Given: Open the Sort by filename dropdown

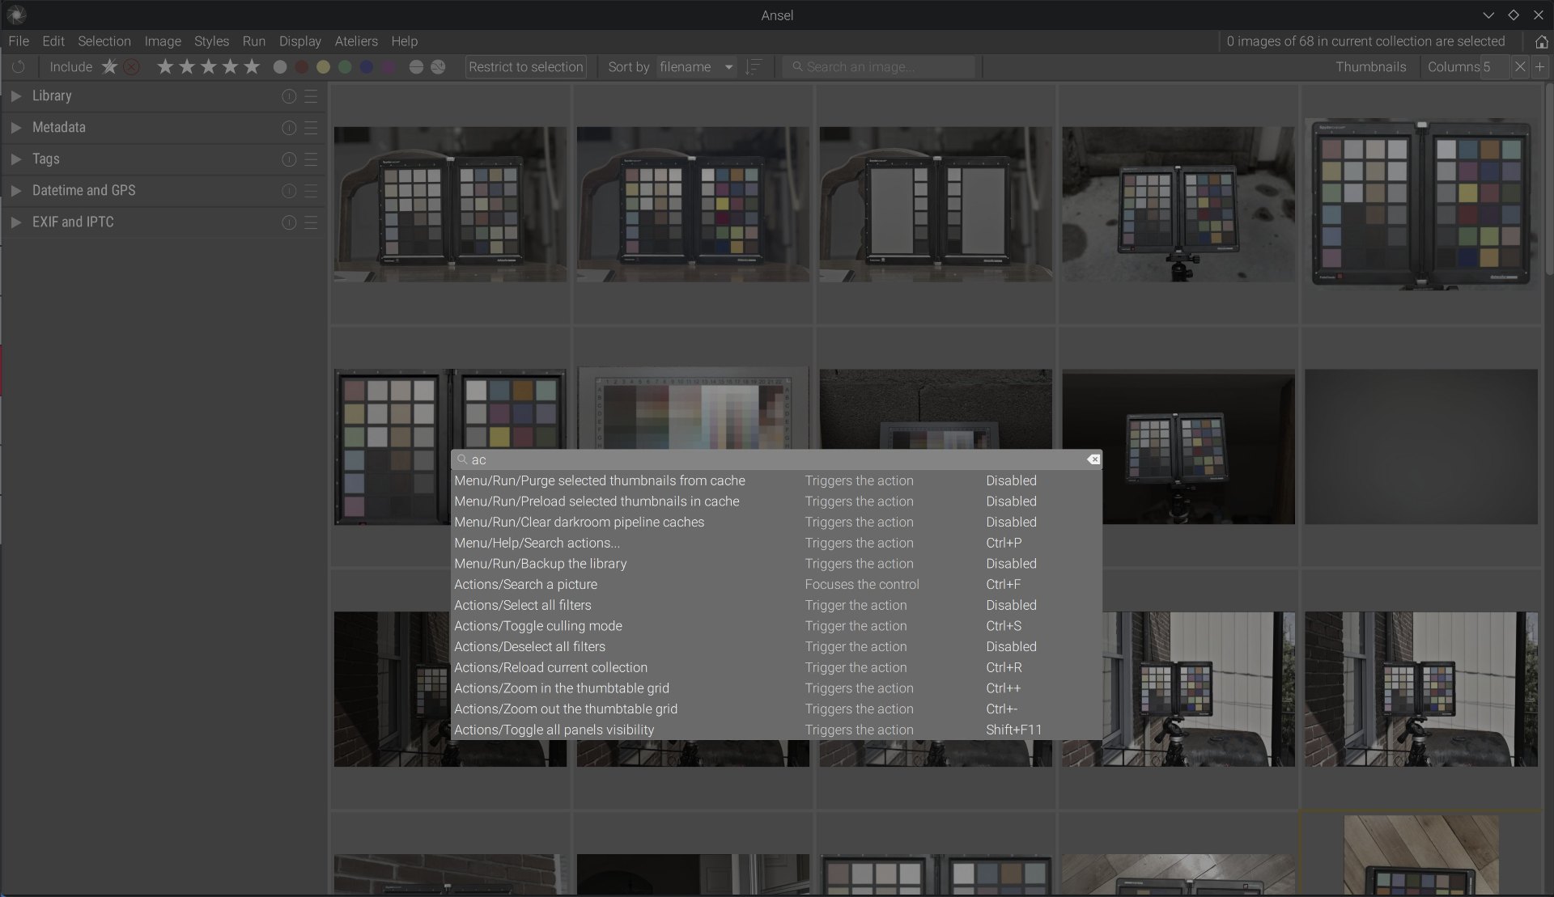Looking at the screenshot, I should pos(696,67).
